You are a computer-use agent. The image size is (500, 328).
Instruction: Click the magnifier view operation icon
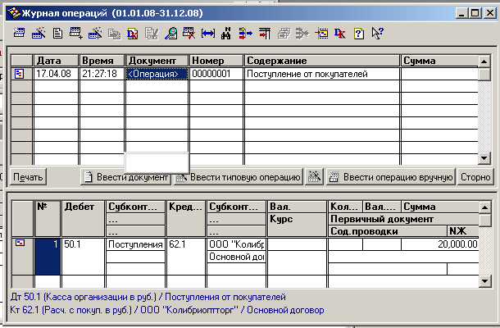pos(171,33)
